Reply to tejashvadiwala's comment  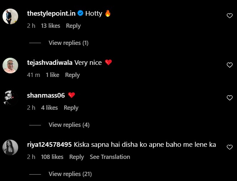pyautogui.click(x=72, y=75)
